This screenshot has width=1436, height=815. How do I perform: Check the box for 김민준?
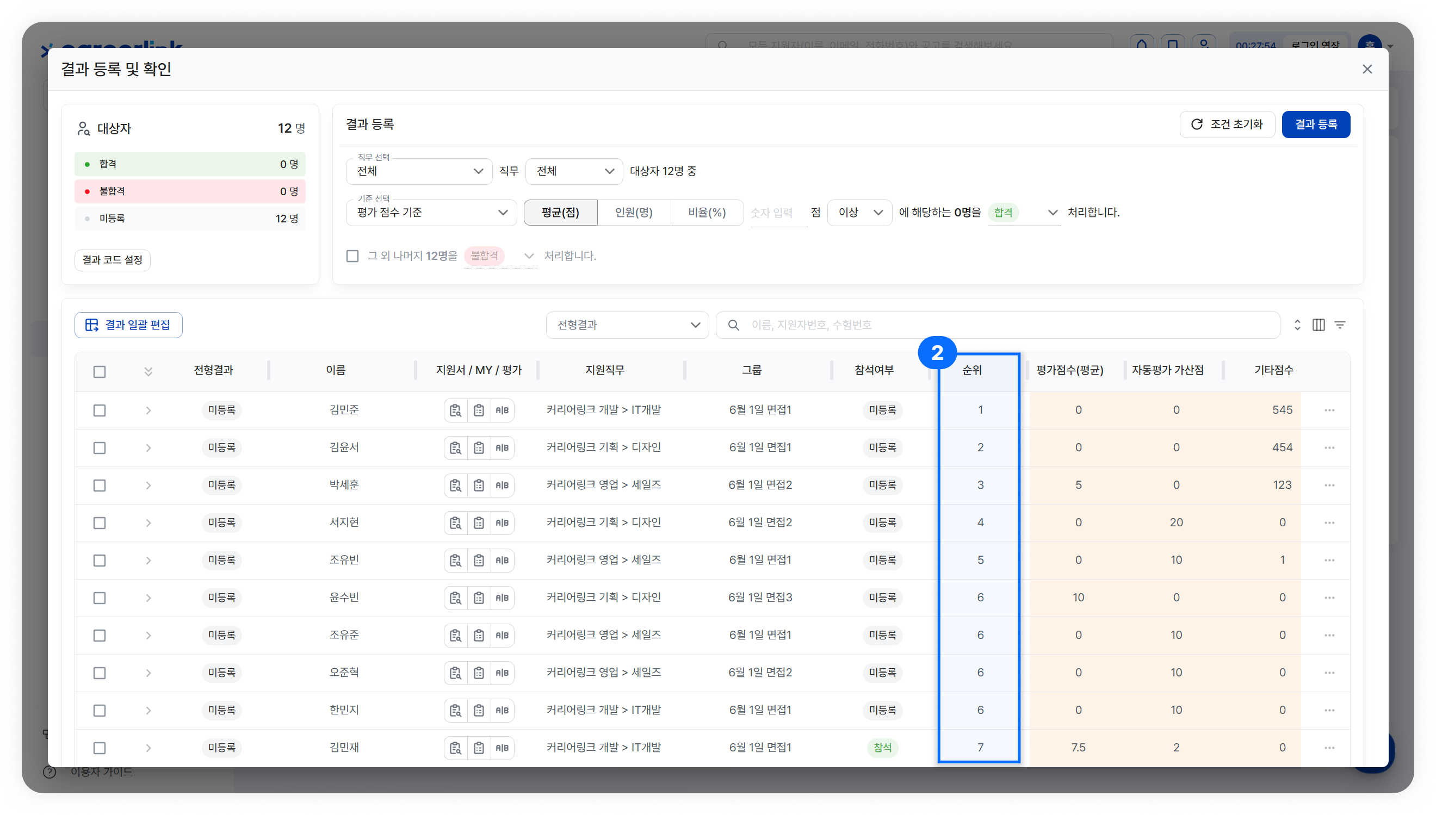click(x=100, y=410)
